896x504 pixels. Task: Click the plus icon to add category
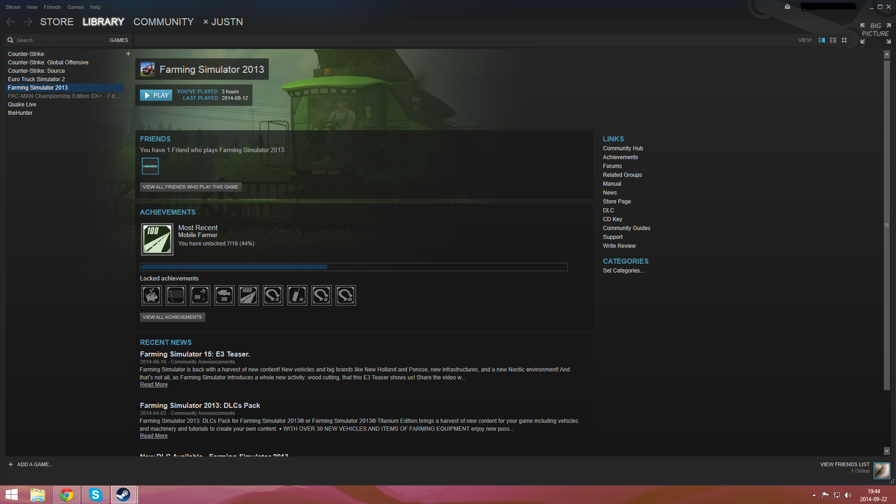click(128, 54)
